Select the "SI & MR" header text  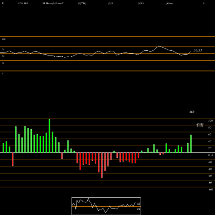pyautogui.click(x=23, y=3)
